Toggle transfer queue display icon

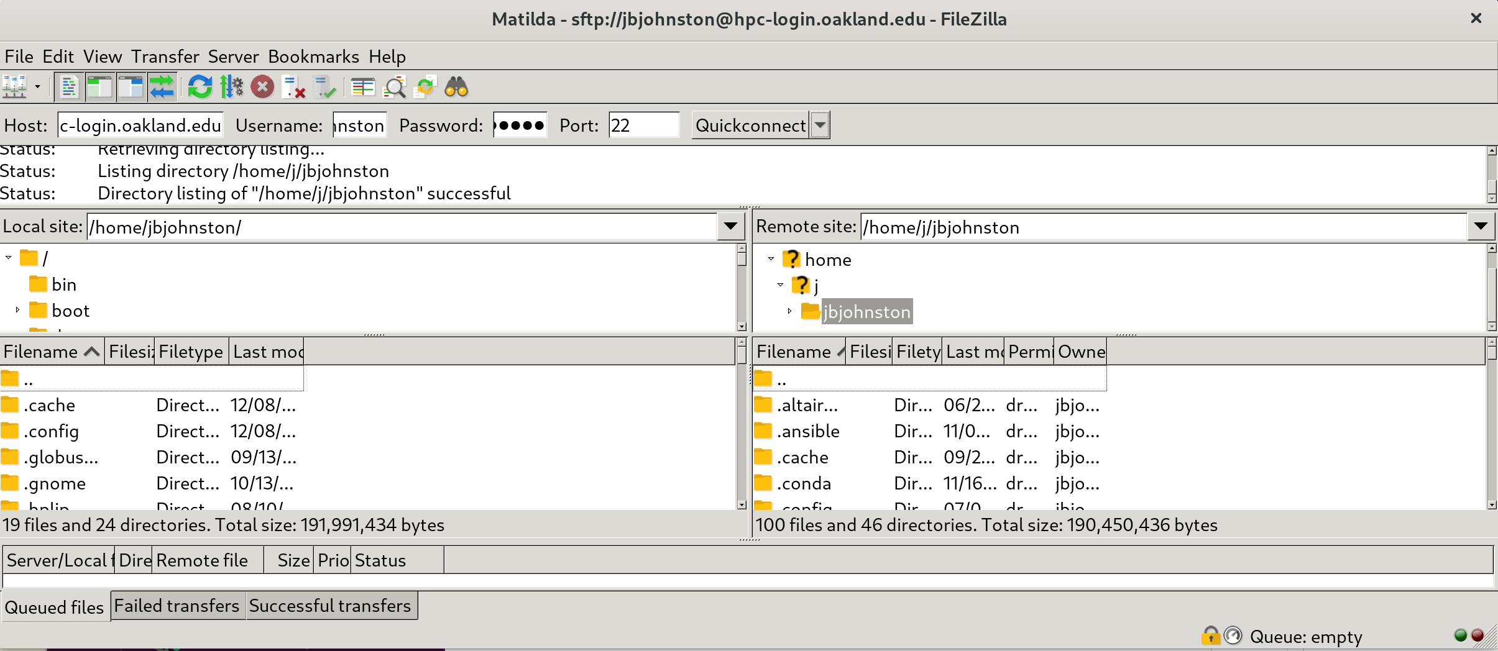pos(162,87)
